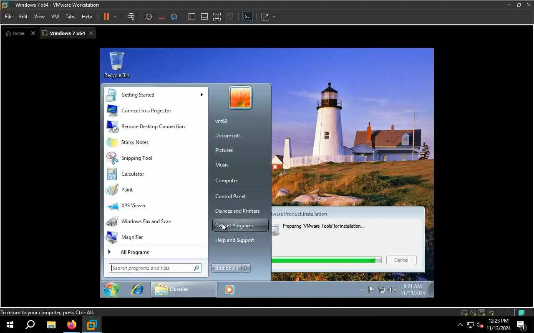534x333 pixels.
Task: Click the Send Ctrl+Alt+Del toolbar icon
Action: (x=131, y=17)
